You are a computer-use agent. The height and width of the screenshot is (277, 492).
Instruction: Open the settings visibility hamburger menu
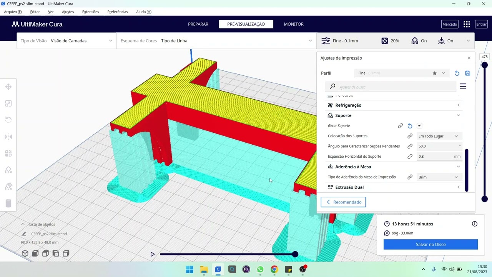463,87
